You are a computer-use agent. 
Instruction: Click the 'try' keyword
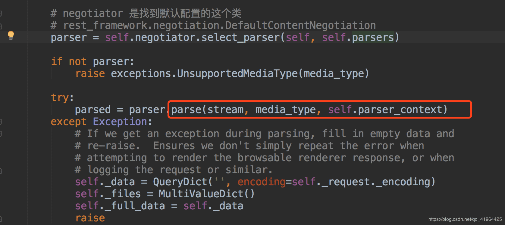[60, 98]
